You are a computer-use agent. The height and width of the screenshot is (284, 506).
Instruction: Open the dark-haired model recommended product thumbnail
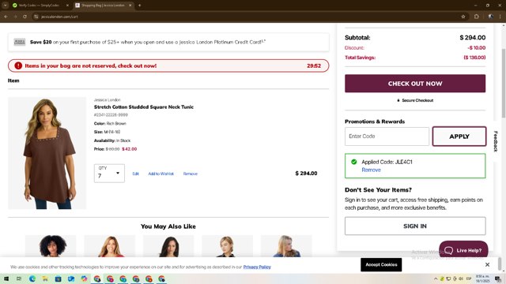168,245
